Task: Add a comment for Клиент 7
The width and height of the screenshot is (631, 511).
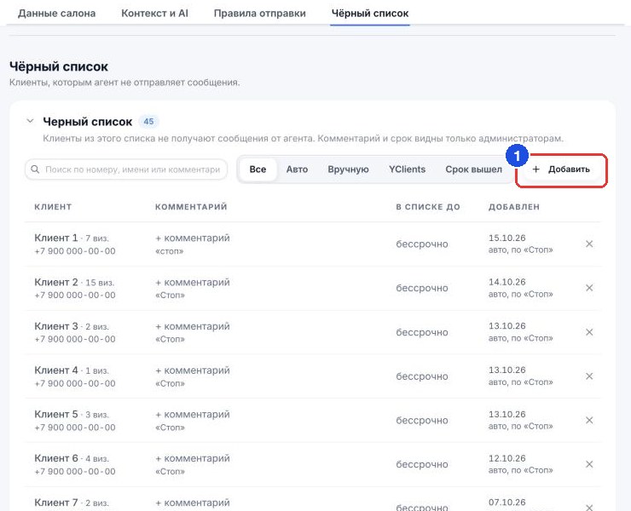Action: pos(193,502)
